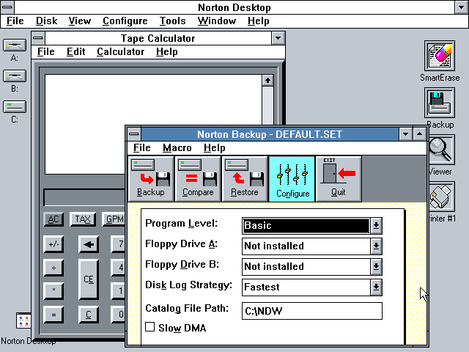This screenshot has height=352, width=469.
Task: Click the C clear button on calculator
Action: (x=89, y=315)
